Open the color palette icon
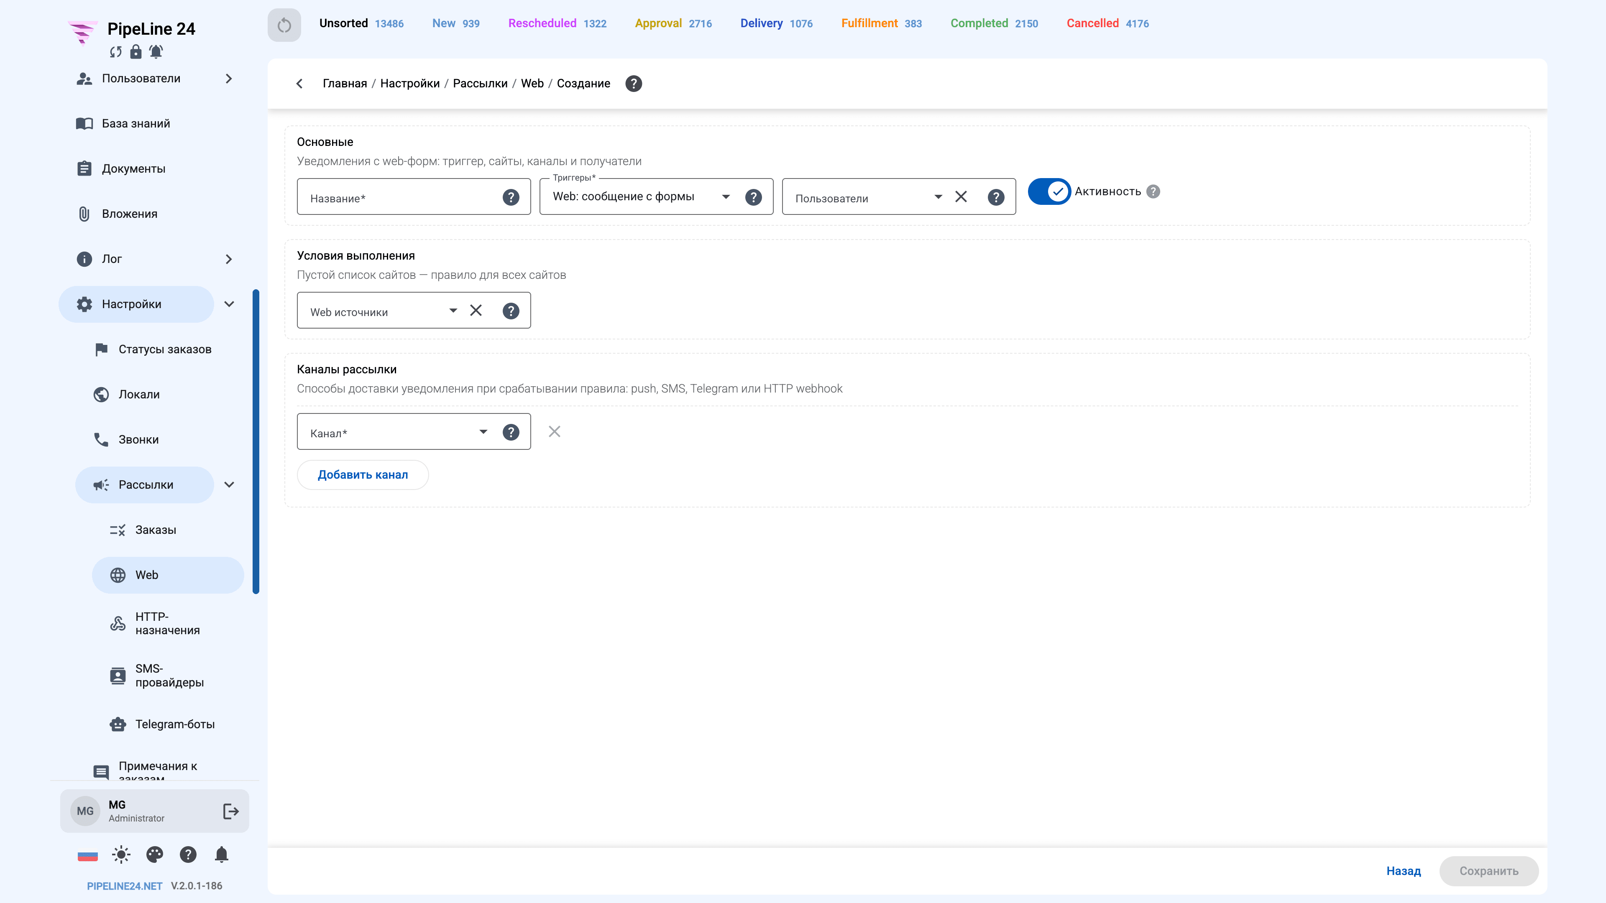 click(x=155, y=855)
